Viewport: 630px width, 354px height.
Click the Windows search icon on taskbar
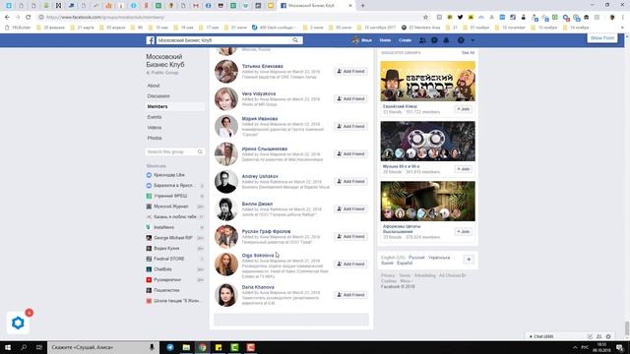point(24,347)
